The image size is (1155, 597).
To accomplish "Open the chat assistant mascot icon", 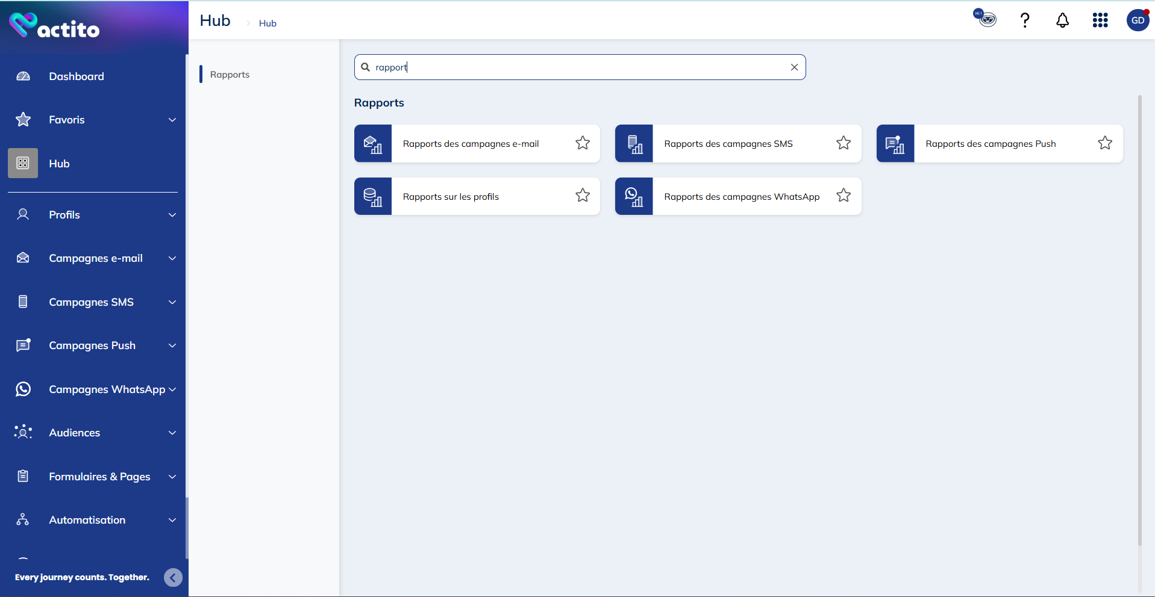I will [985, 18].
